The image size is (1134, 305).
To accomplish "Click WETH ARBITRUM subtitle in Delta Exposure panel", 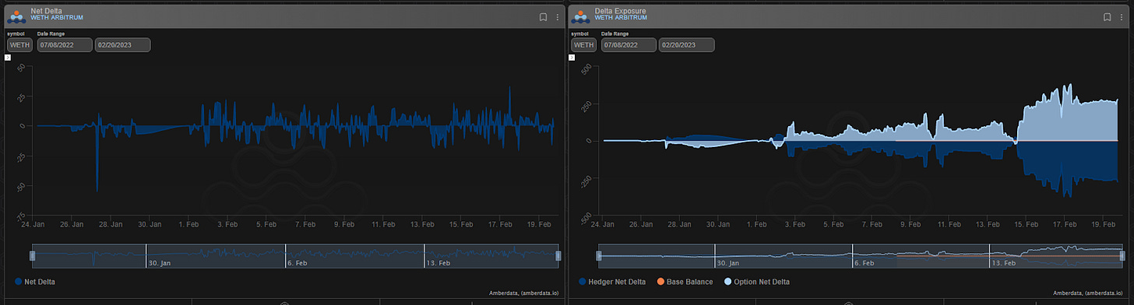I will [622, 18].
